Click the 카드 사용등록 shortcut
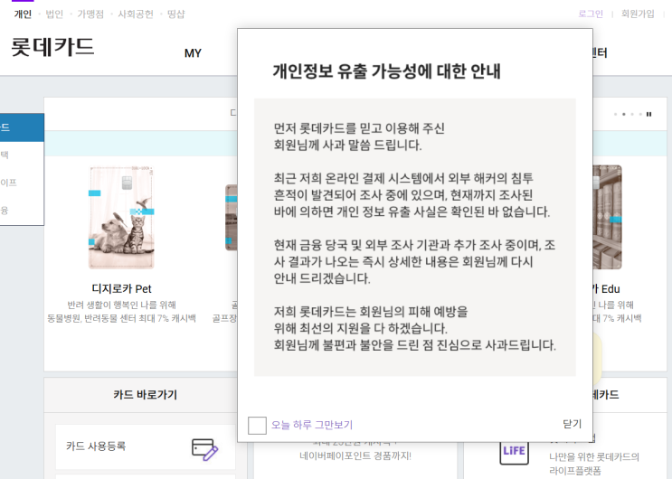The image size is (672, 479). [x=145, y=446]
